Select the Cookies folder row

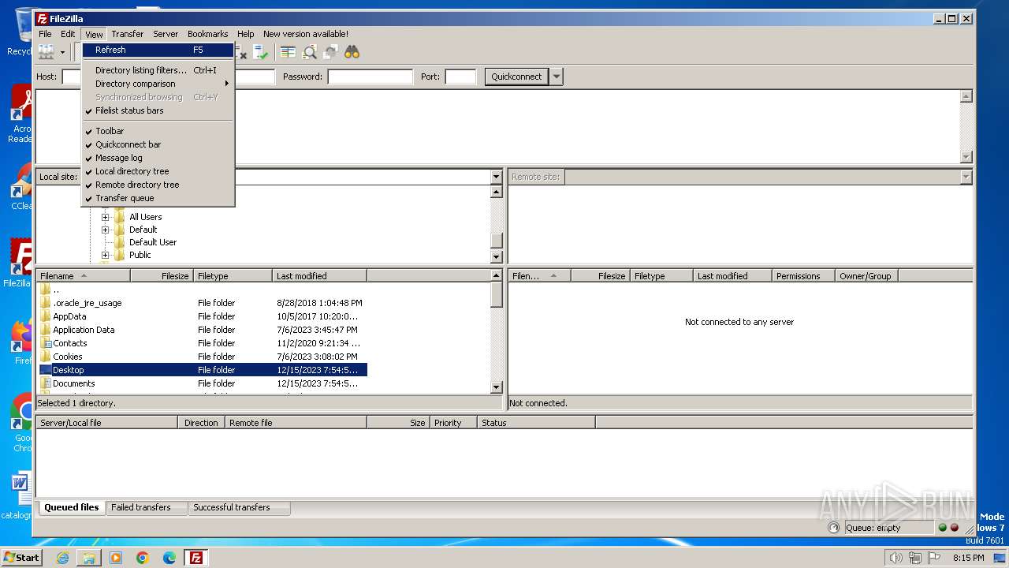pyautogui.click(x=202, y=357)
